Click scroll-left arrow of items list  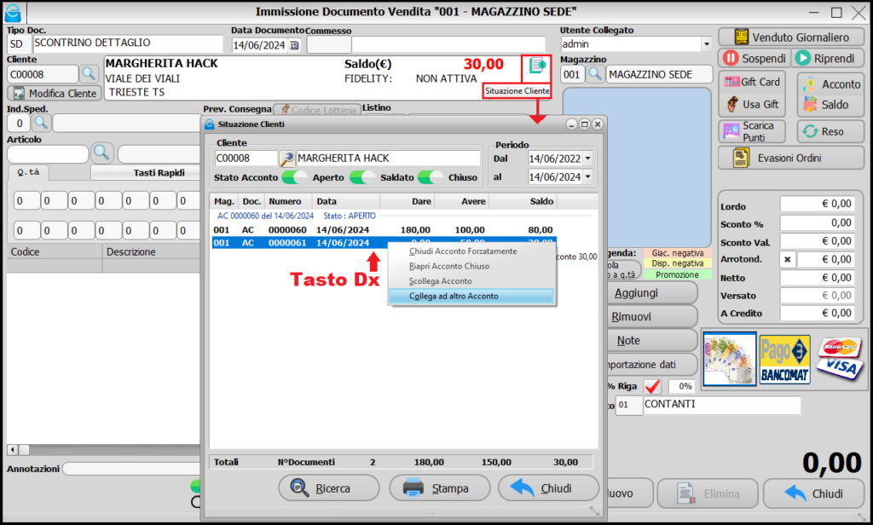(12, 449)
